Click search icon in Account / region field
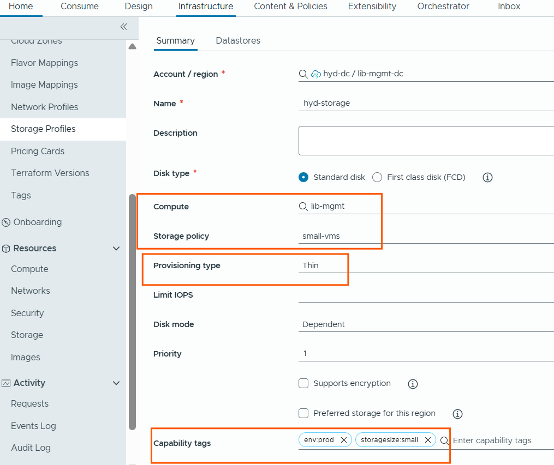 303,74
